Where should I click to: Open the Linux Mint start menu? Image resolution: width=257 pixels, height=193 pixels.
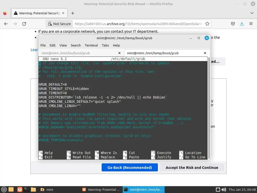tap(4, 189)
